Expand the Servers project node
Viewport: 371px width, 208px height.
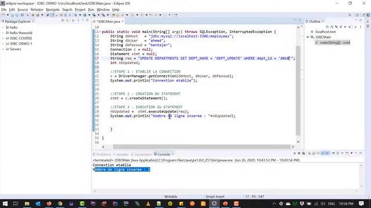pyautogui.click(x=3, y=49)
